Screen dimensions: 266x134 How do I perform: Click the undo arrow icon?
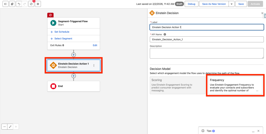[19, 4]
